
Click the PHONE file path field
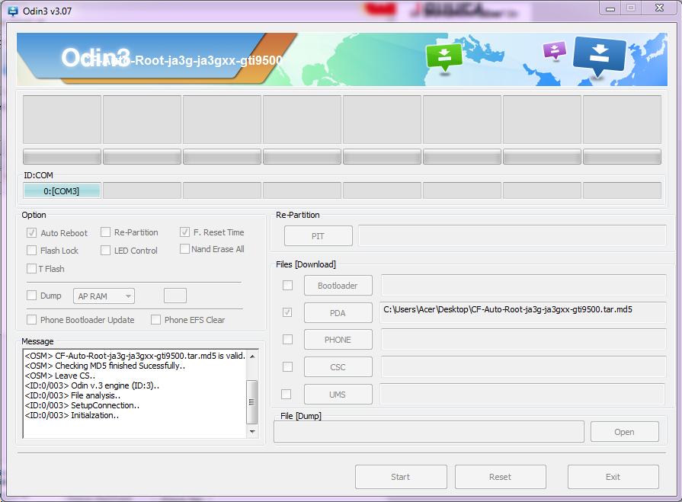pos(524,340)
